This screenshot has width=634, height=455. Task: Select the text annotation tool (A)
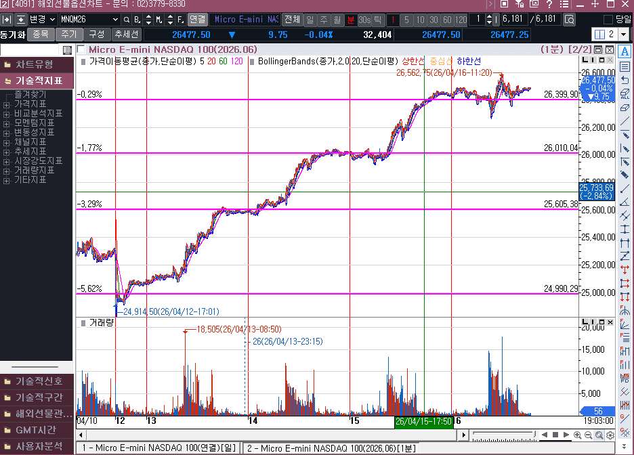(625, 52)
